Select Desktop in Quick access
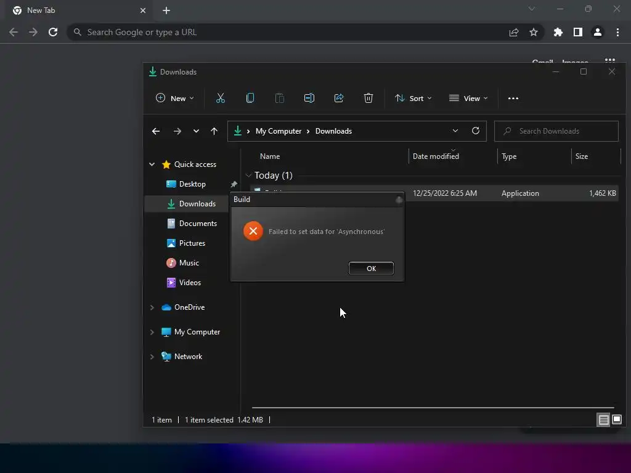The image size is (631, 473). (x=192, y=184)
